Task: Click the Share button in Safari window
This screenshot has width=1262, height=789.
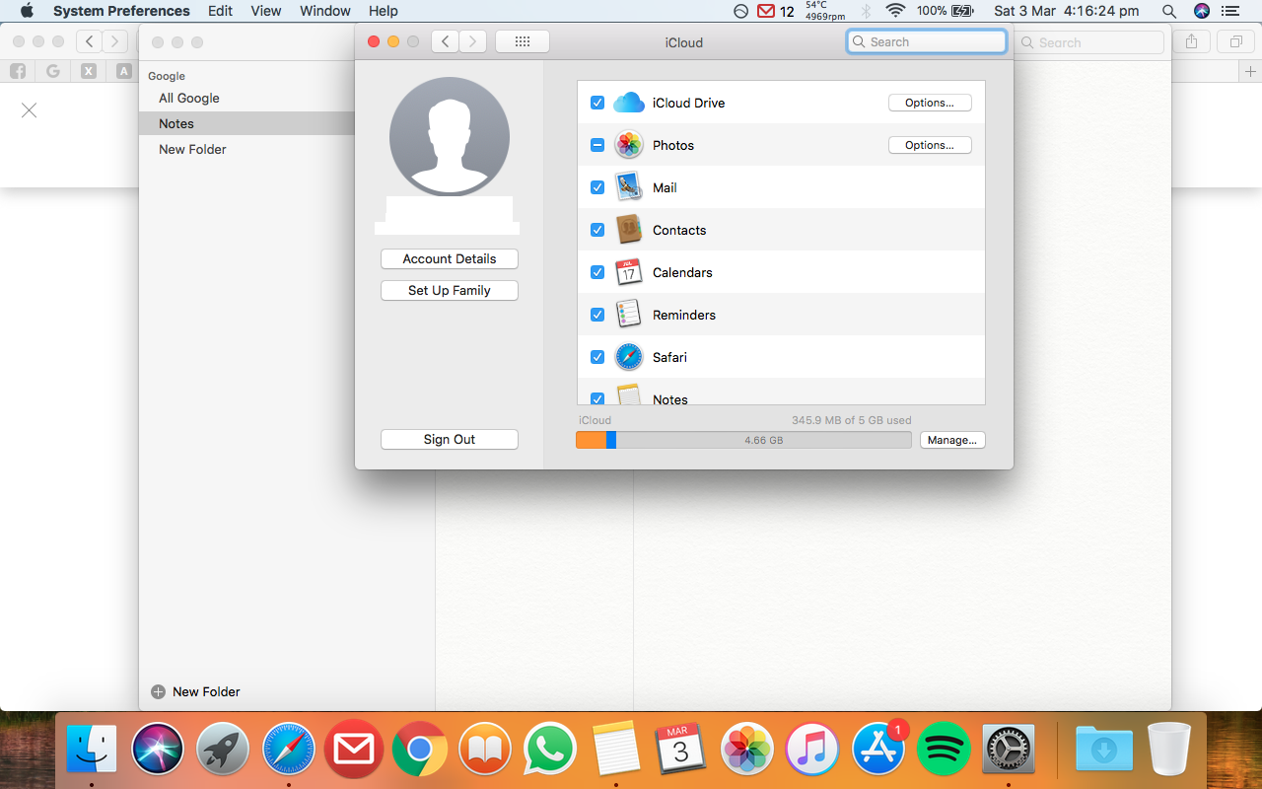Action: (x=1192, y=42)
